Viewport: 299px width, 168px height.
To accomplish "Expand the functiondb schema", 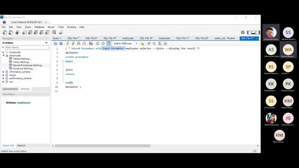I will tap(3, 52).
